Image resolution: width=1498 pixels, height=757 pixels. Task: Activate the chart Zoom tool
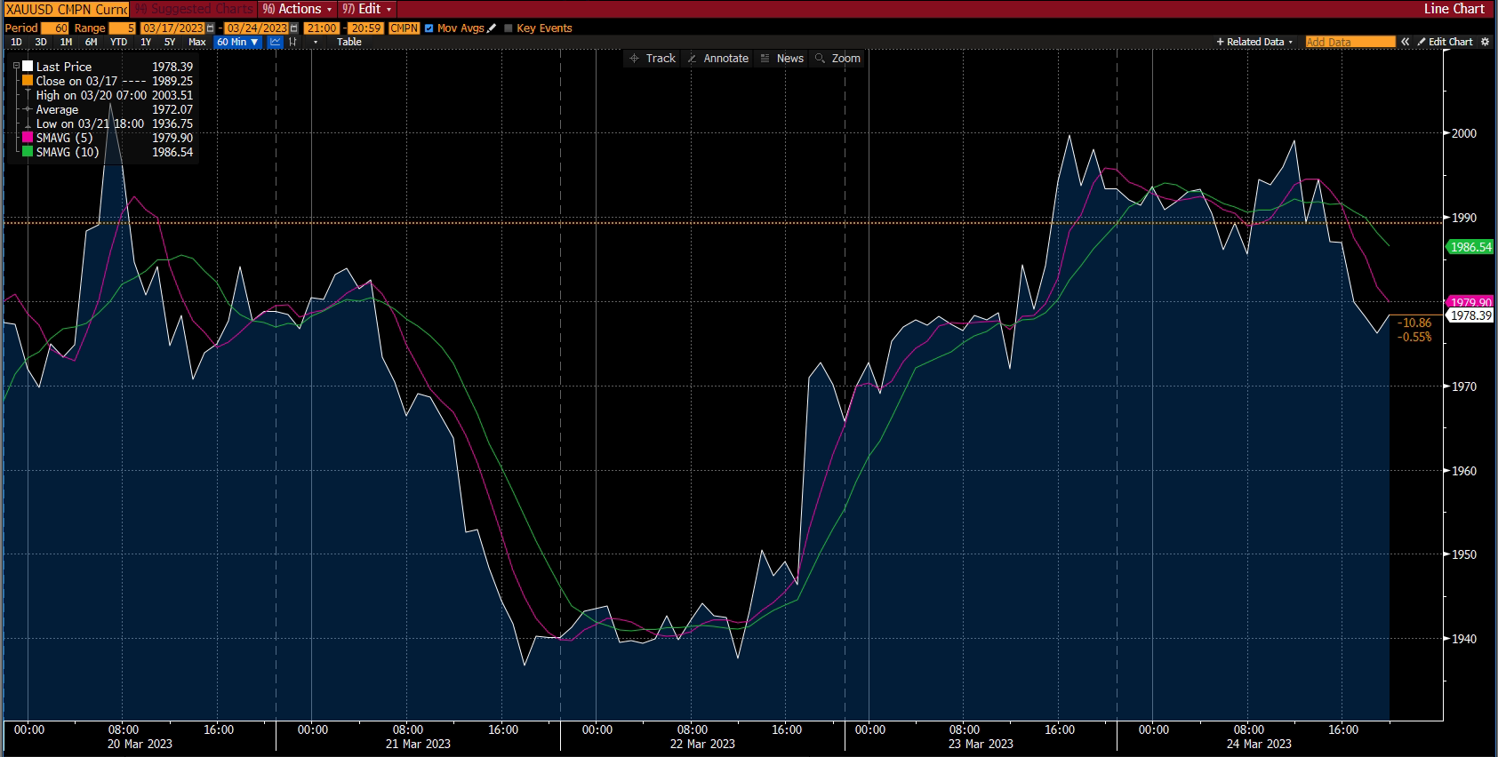[x=837, y=59]
